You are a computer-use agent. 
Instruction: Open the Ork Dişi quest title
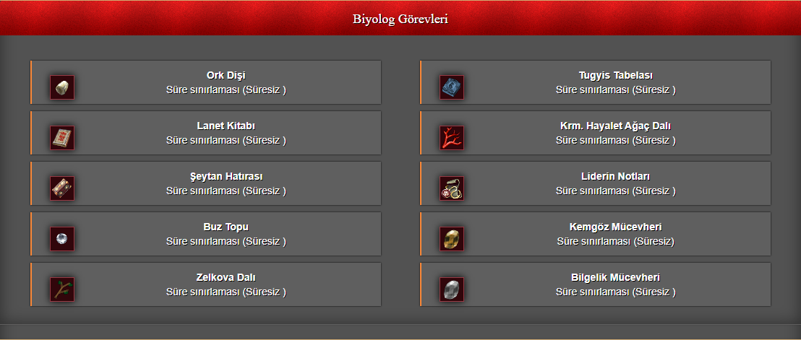point(226,76)
